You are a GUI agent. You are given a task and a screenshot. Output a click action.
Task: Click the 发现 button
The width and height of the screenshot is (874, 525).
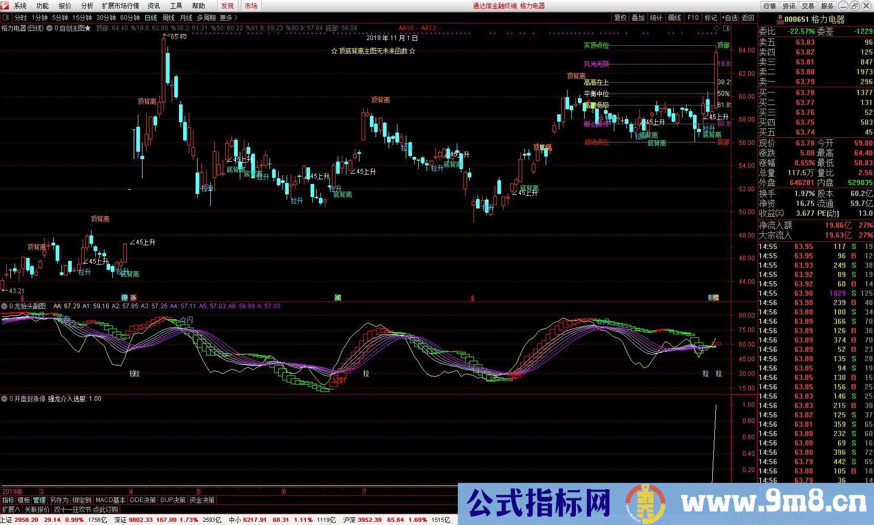pyautogui.click(x=227, y=6)
